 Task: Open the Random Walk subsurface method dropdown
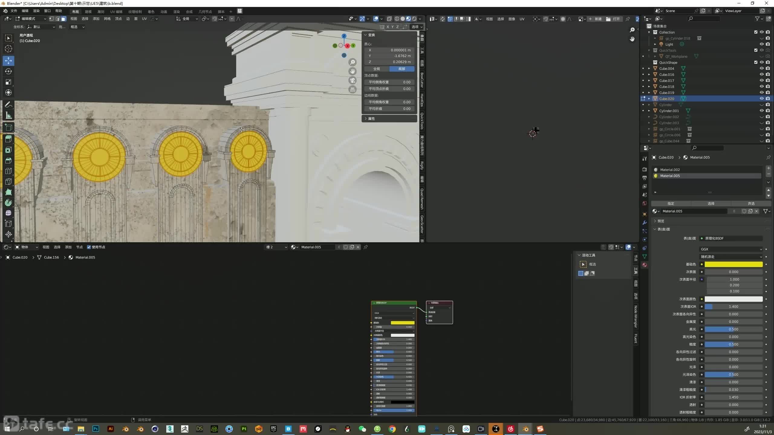[731, 257]
